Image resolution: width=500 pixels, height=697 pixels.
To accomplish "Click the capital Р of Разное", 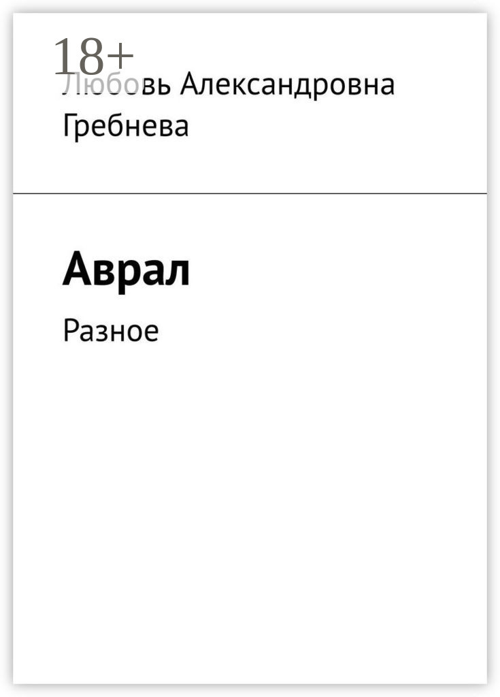I will [71, 331].
